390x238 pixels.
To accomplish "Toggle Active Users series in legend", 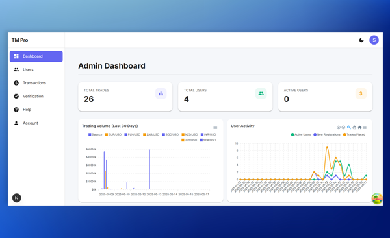I will (301, 134).
